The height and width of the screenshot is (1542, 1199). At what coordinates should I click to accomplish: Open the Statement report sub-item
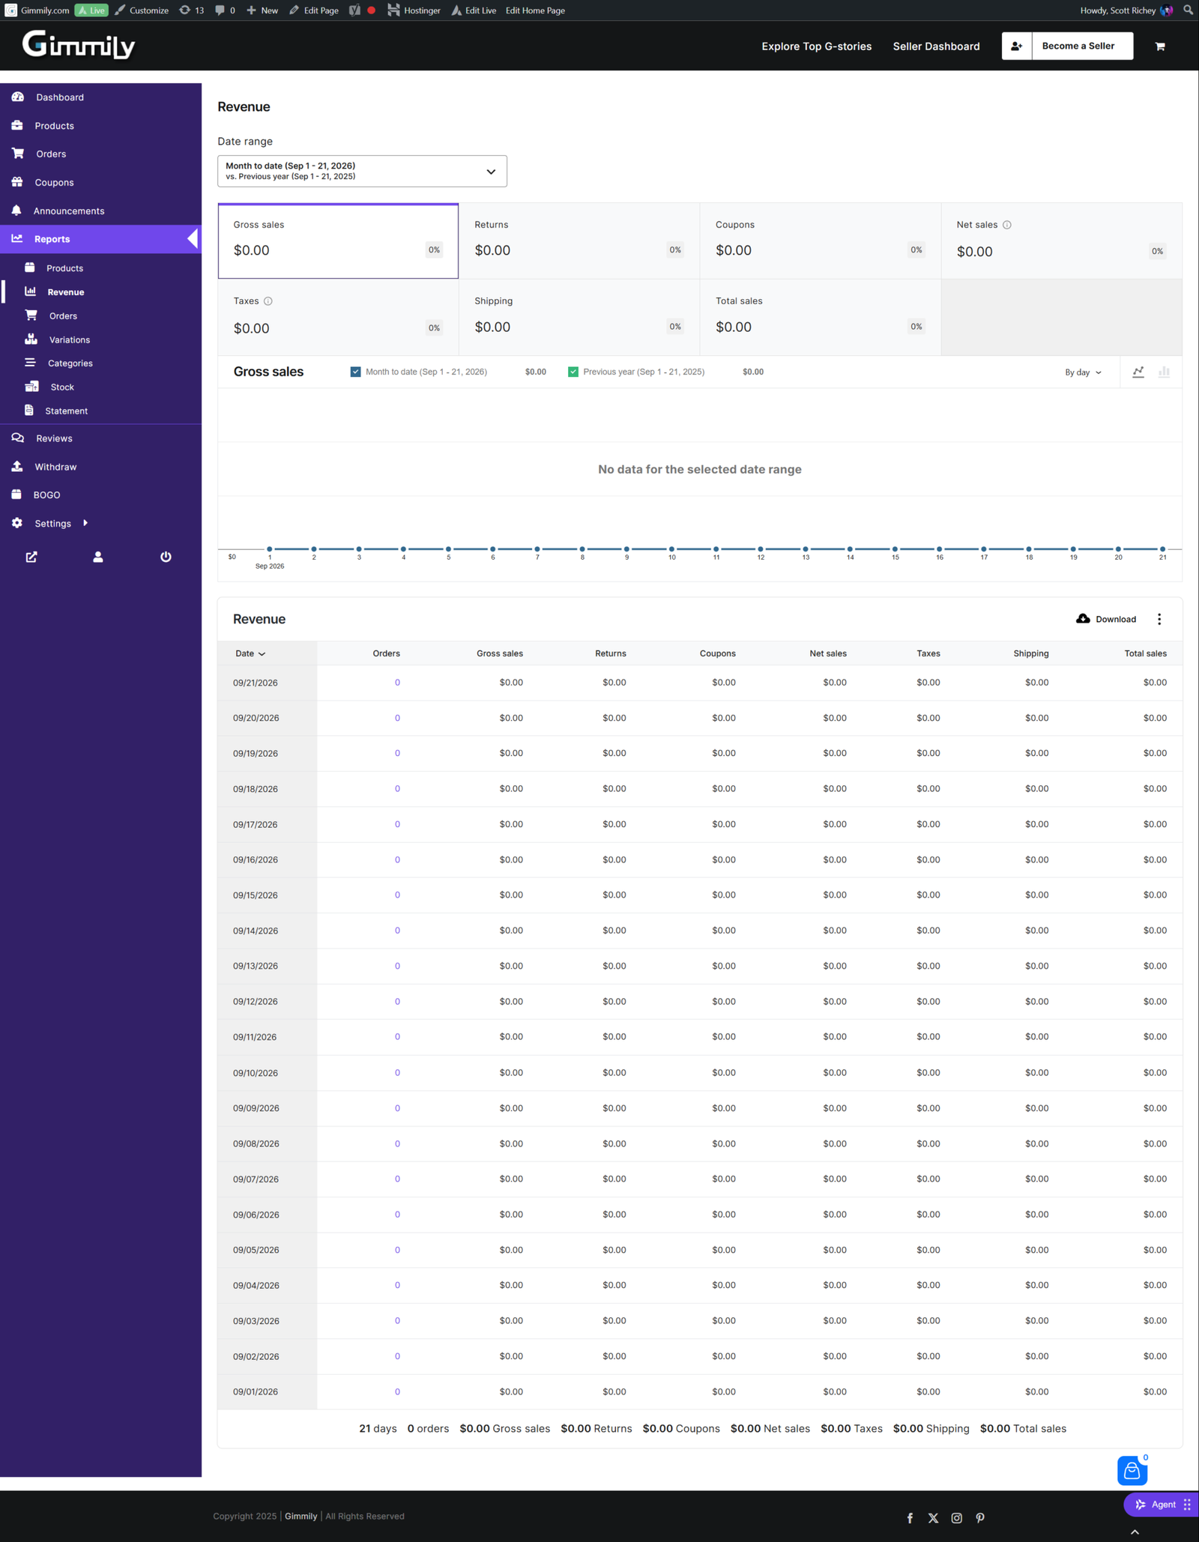coord(66,411)
